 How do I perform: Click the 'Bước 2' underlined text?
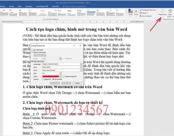click(28, 123)
